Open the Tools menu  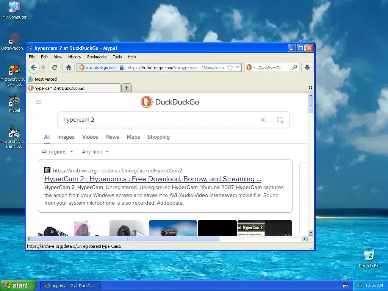pyautogui.click(x=117, y=57)
